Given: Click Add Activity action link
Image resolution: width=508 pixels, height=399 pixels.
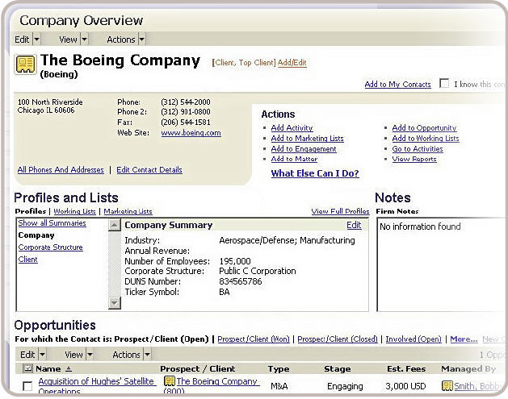Looking at the screenshot, I should (292, 127).
